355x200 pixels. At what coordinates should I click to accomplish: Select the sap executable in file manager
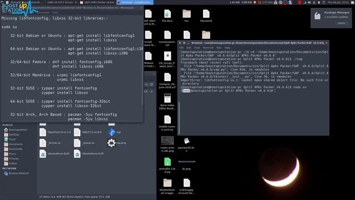click(x=114, y=132)
